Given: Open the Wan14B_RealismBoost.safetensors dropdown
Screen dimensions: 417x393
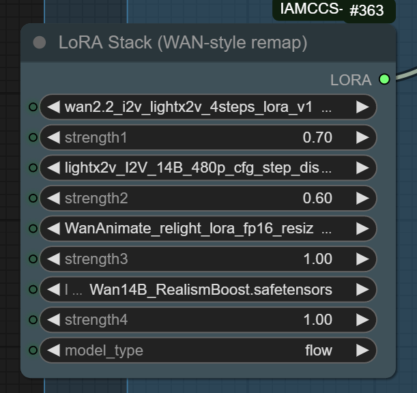Looking at the screenshot, I should click(205, 289).
